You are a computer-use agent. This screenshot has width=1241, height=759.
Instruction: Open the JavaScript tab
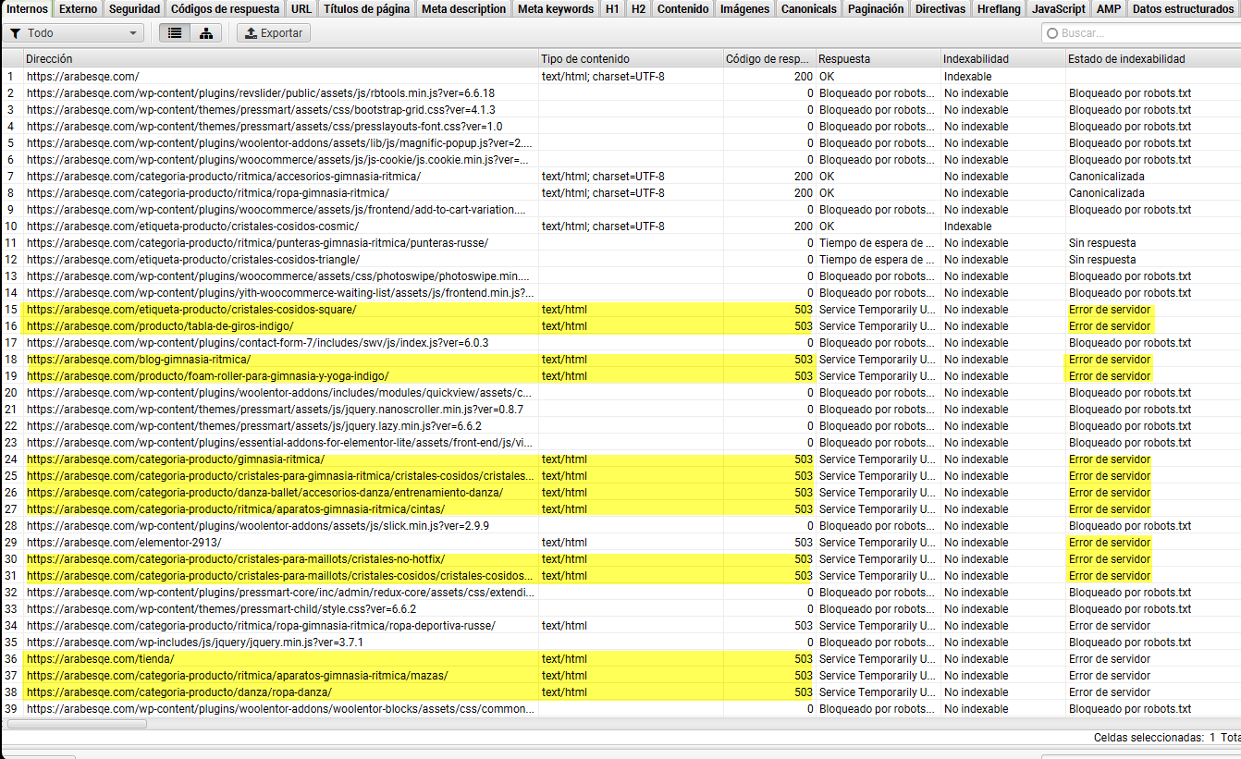tap(1058, 9)
